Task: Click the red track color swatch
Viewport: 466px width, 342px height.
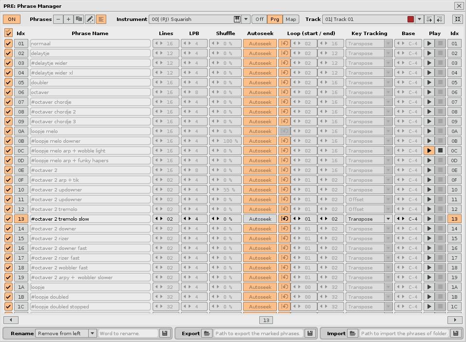Action: click(x=410, y=19)
